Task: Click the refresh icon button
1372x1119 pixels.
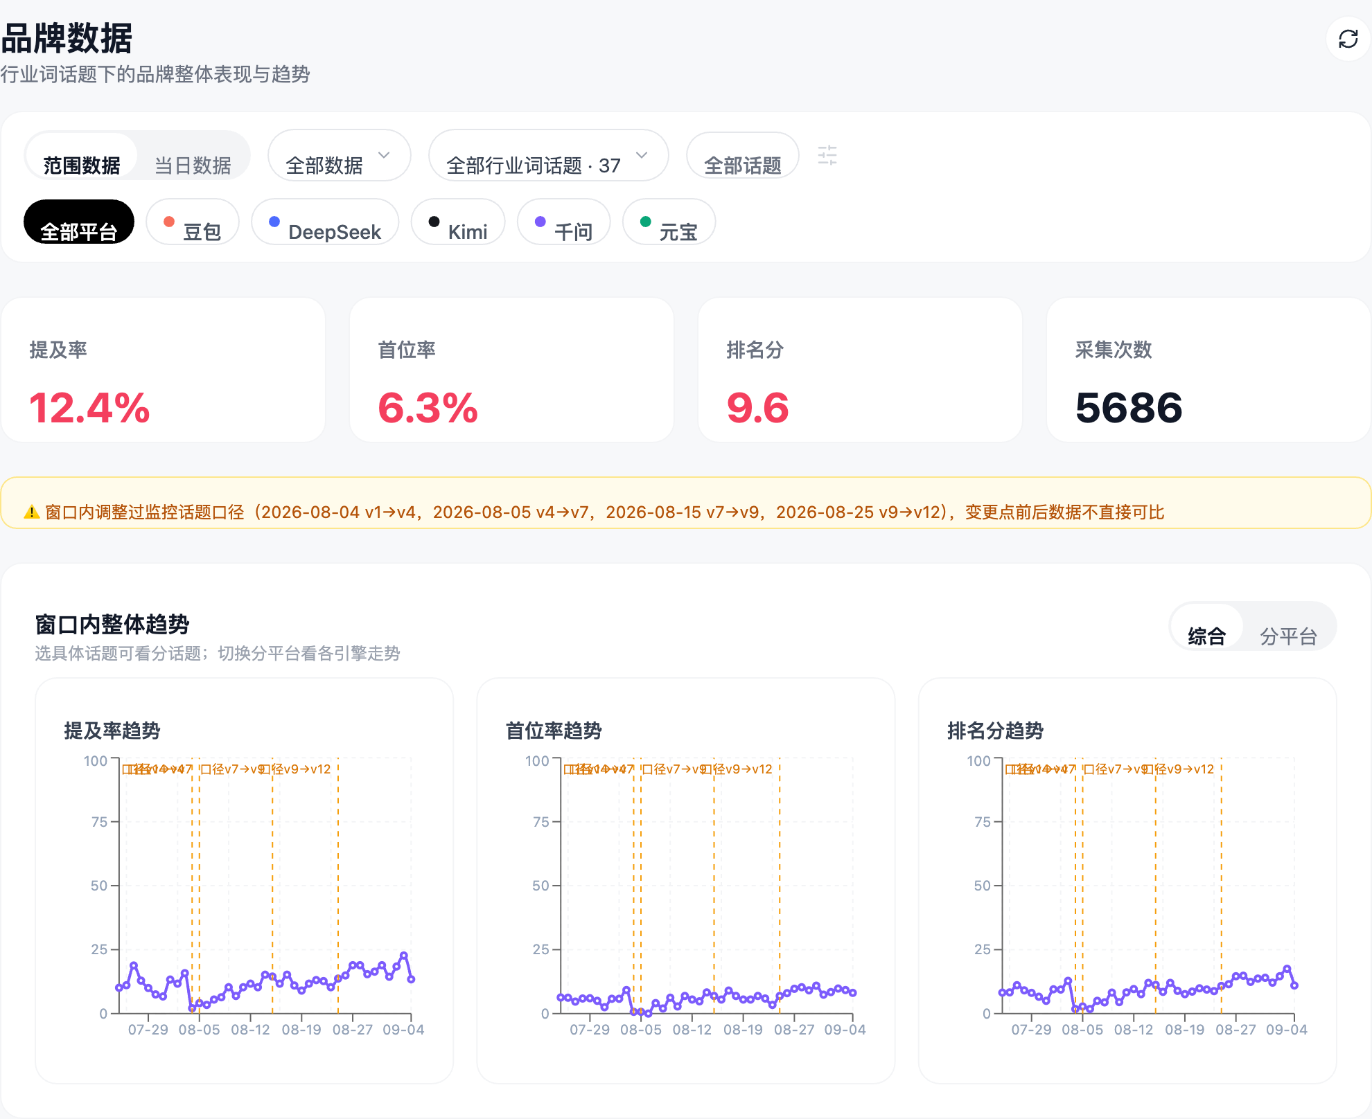Action: tap(1348, 39)
